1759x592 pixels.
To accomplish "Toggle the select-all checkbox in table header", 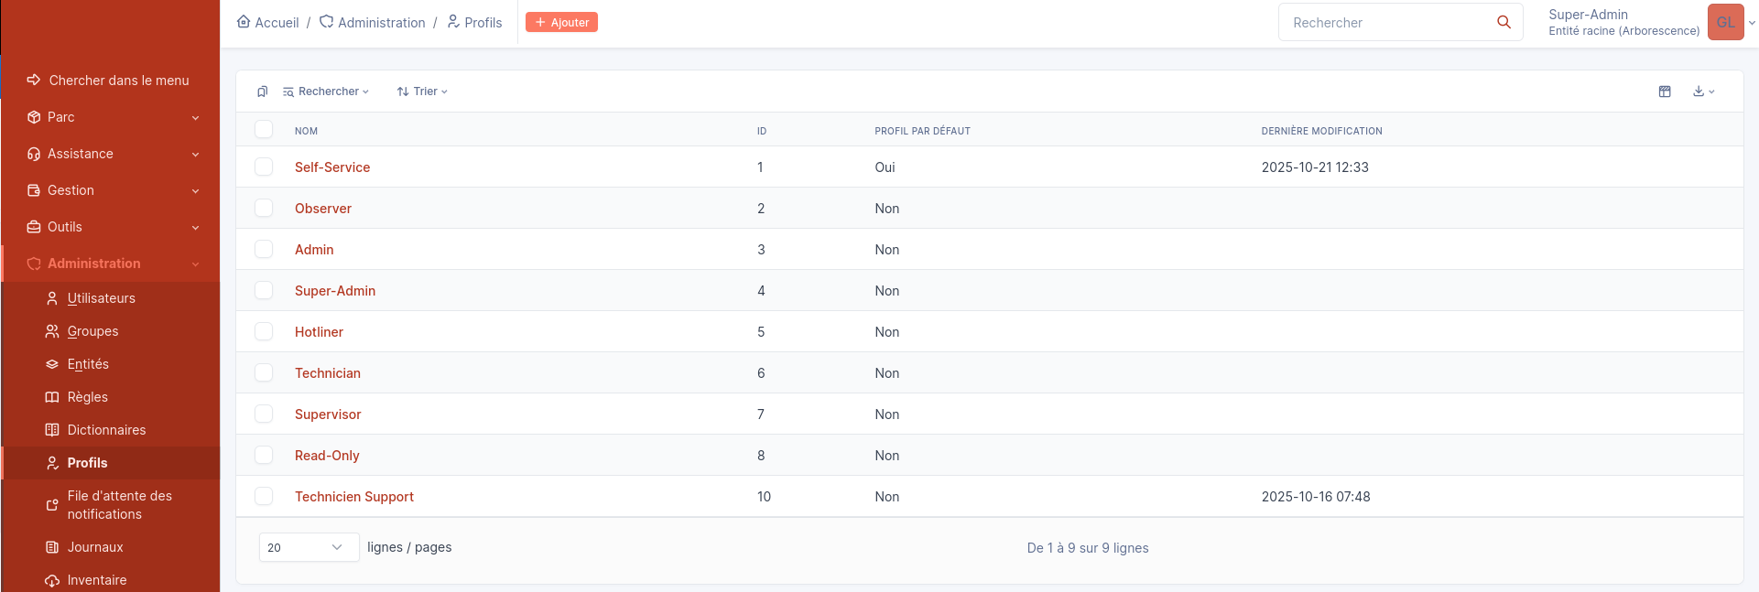I will pyautogui.click(x=264, y=130).
